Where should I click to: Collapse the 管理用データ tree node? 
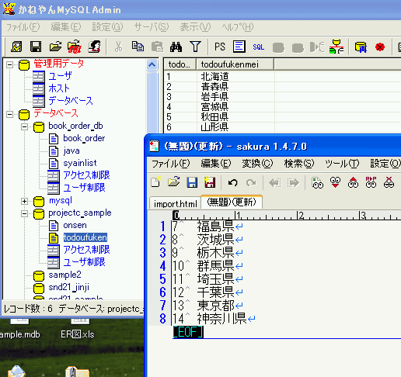point(9,64)
